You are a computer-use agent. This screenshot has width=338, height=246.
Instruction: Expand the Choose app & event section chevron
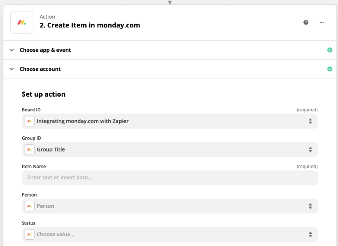[12, 50]
